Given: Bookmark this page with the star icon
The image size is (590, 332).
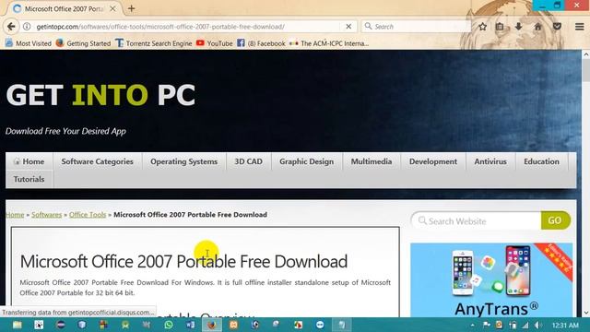Looking at the screenshot, I should pos(483,27).
